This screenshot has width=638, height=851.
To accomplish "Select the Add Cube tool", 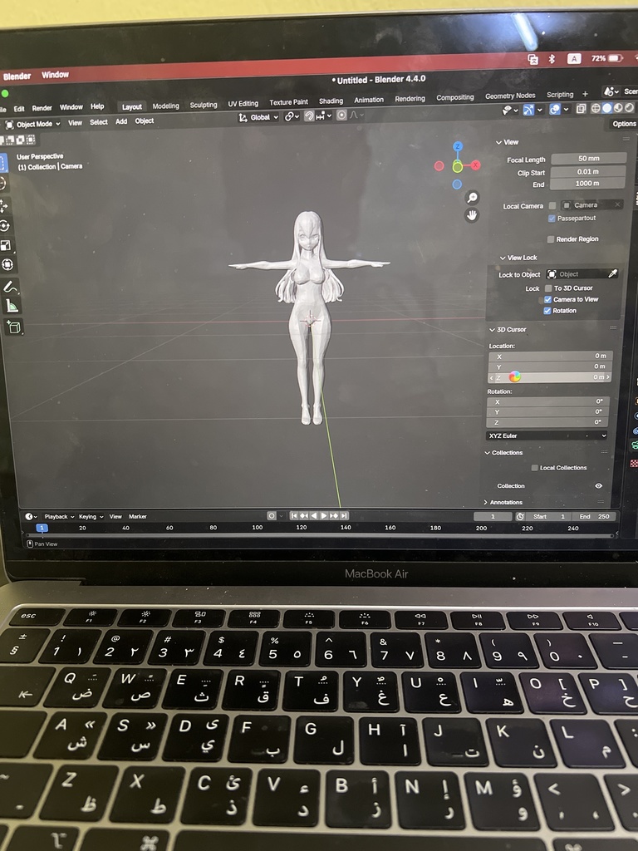I will [x=13, y=327].
